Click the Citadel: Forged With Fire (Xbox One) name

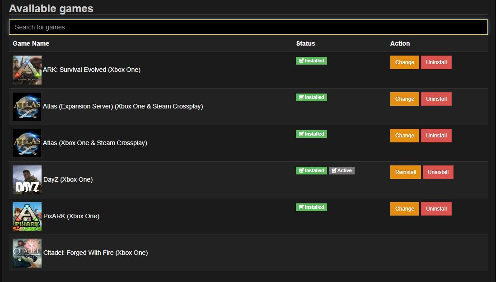(95, 253)
